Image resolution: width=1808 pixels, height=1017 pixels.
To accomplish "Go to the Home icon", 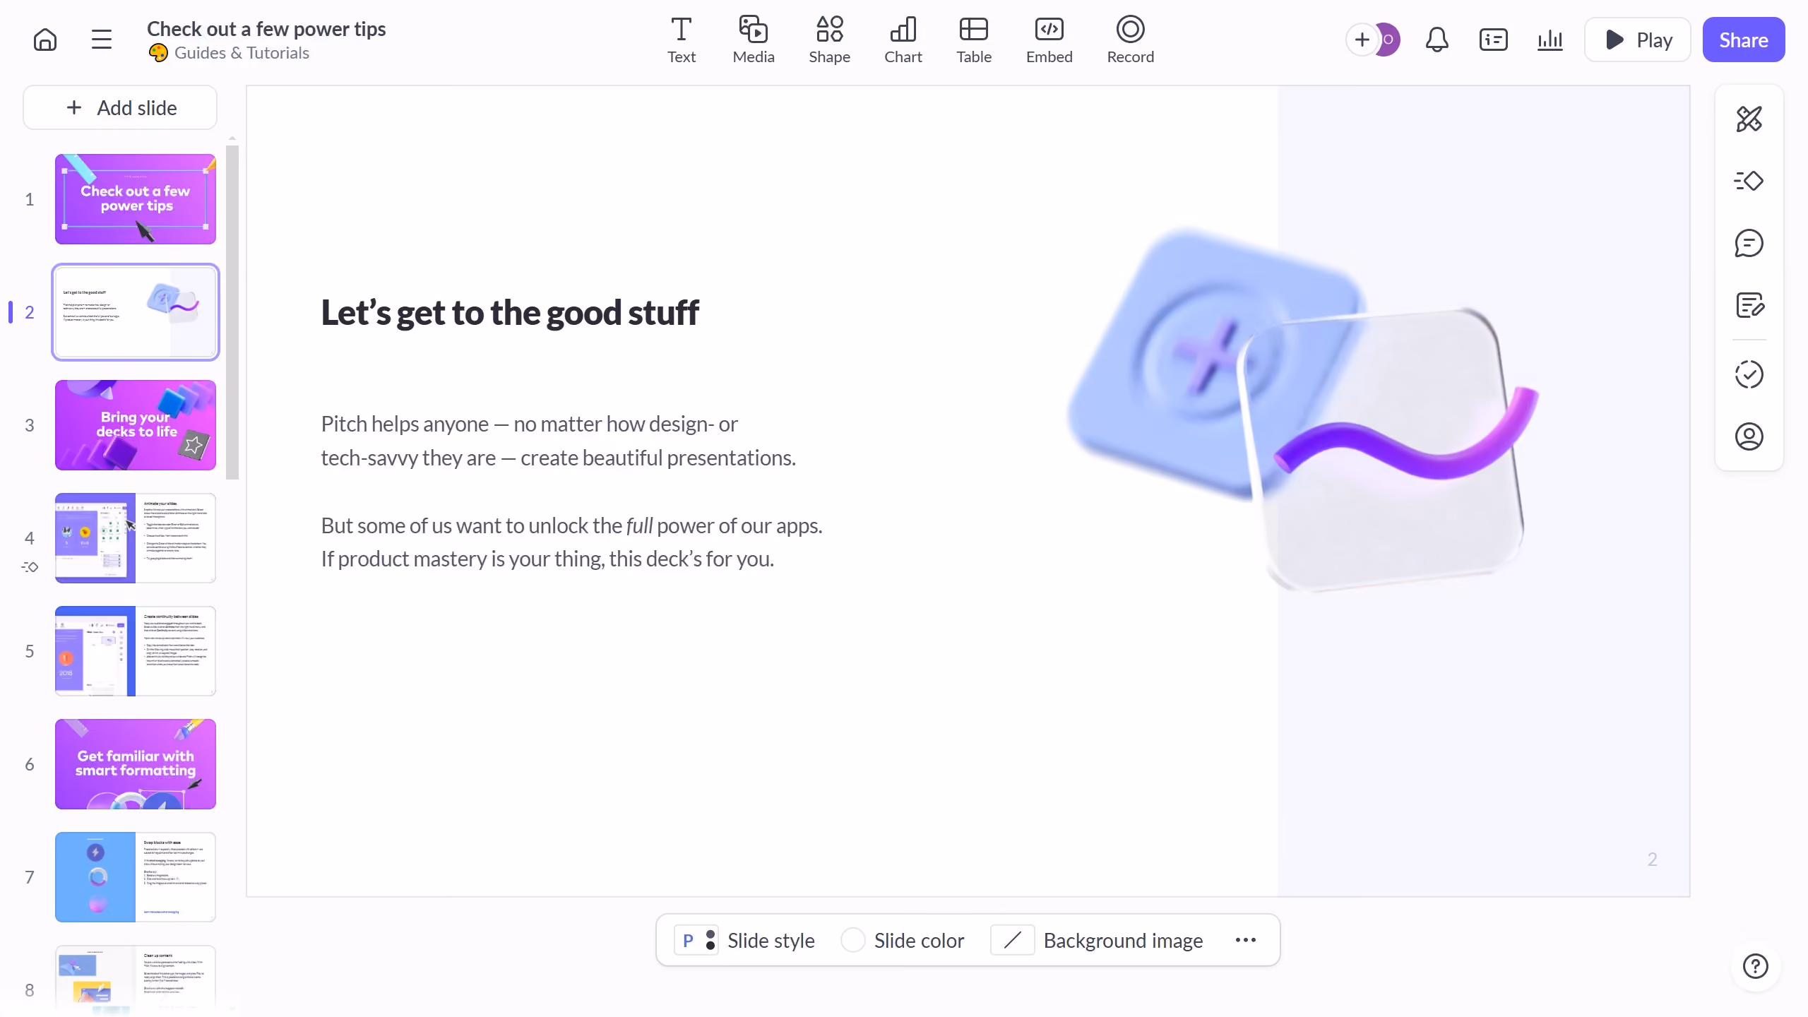I will [x=45, y=40].
